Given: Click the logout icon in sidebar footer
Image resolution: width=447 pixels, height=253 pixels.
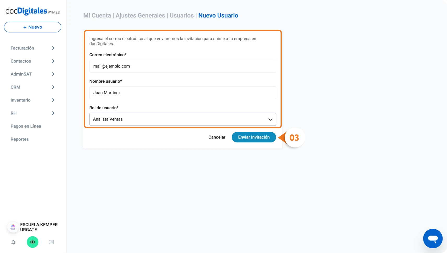Looking at the screenshot, I should (52, 242).
